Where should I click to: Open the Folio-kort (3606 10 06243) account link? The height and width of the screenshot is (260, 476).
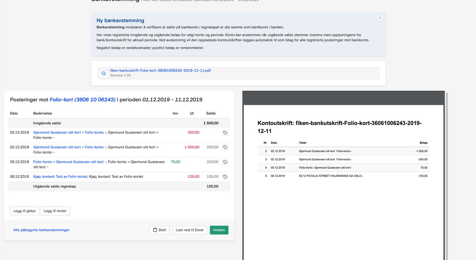click(83, 100)
